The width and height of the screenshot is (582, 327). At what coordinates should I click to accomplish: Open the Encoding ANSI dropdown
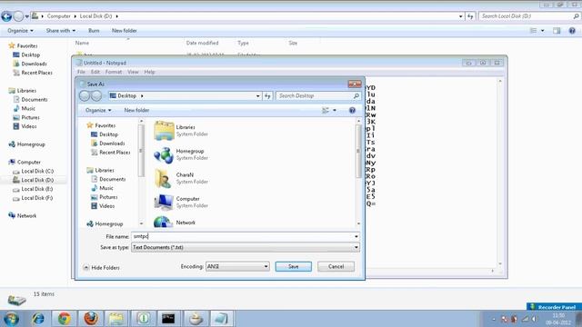(237, 266)
